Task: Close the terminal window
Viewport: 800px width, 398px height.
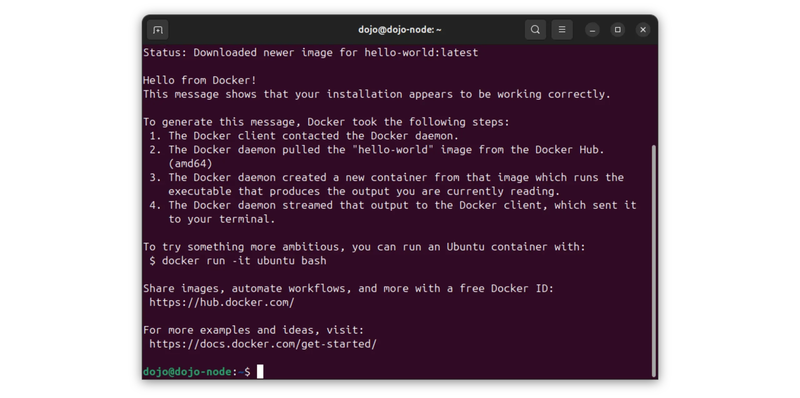Action: [x=643, y=30]
